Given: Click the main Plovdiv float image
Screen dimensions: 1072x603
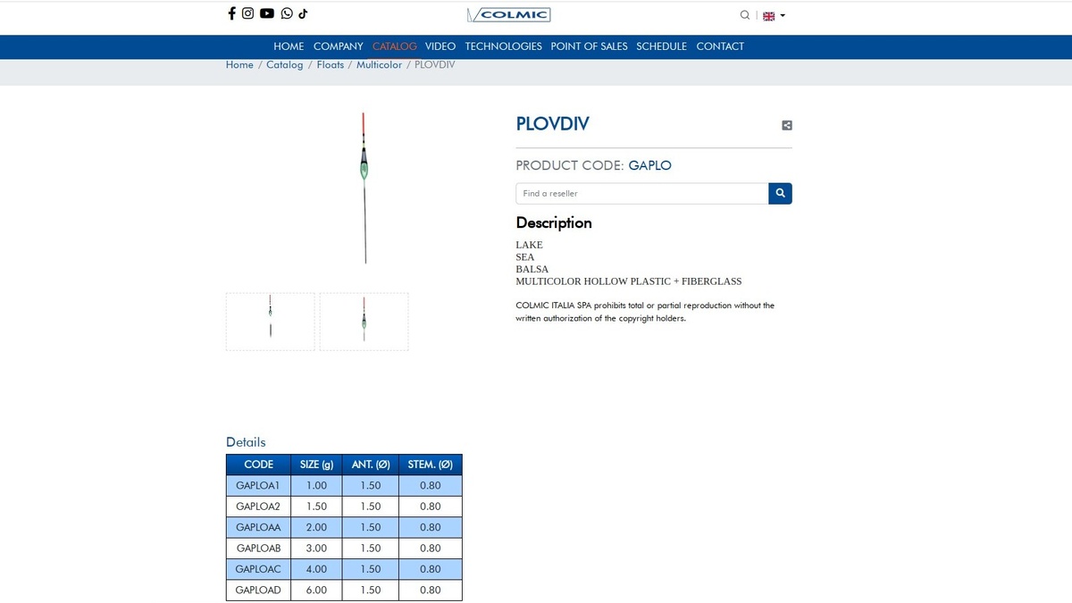Looking at the screenshot, I should click(x=364, y=188).
